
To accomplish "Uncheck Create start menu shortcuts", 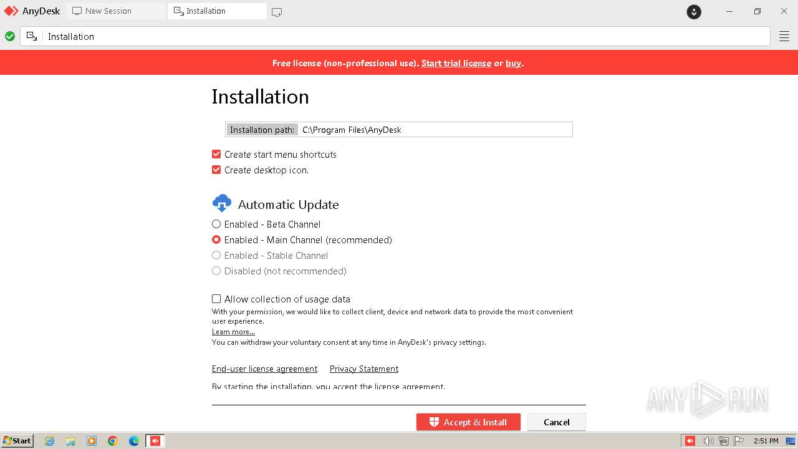I will 216,154.
